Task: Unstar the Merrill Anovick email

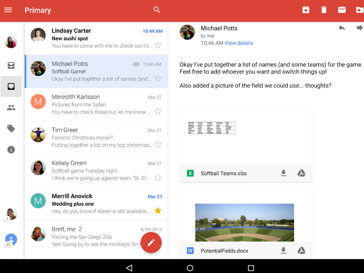Action: click(158, 211)
